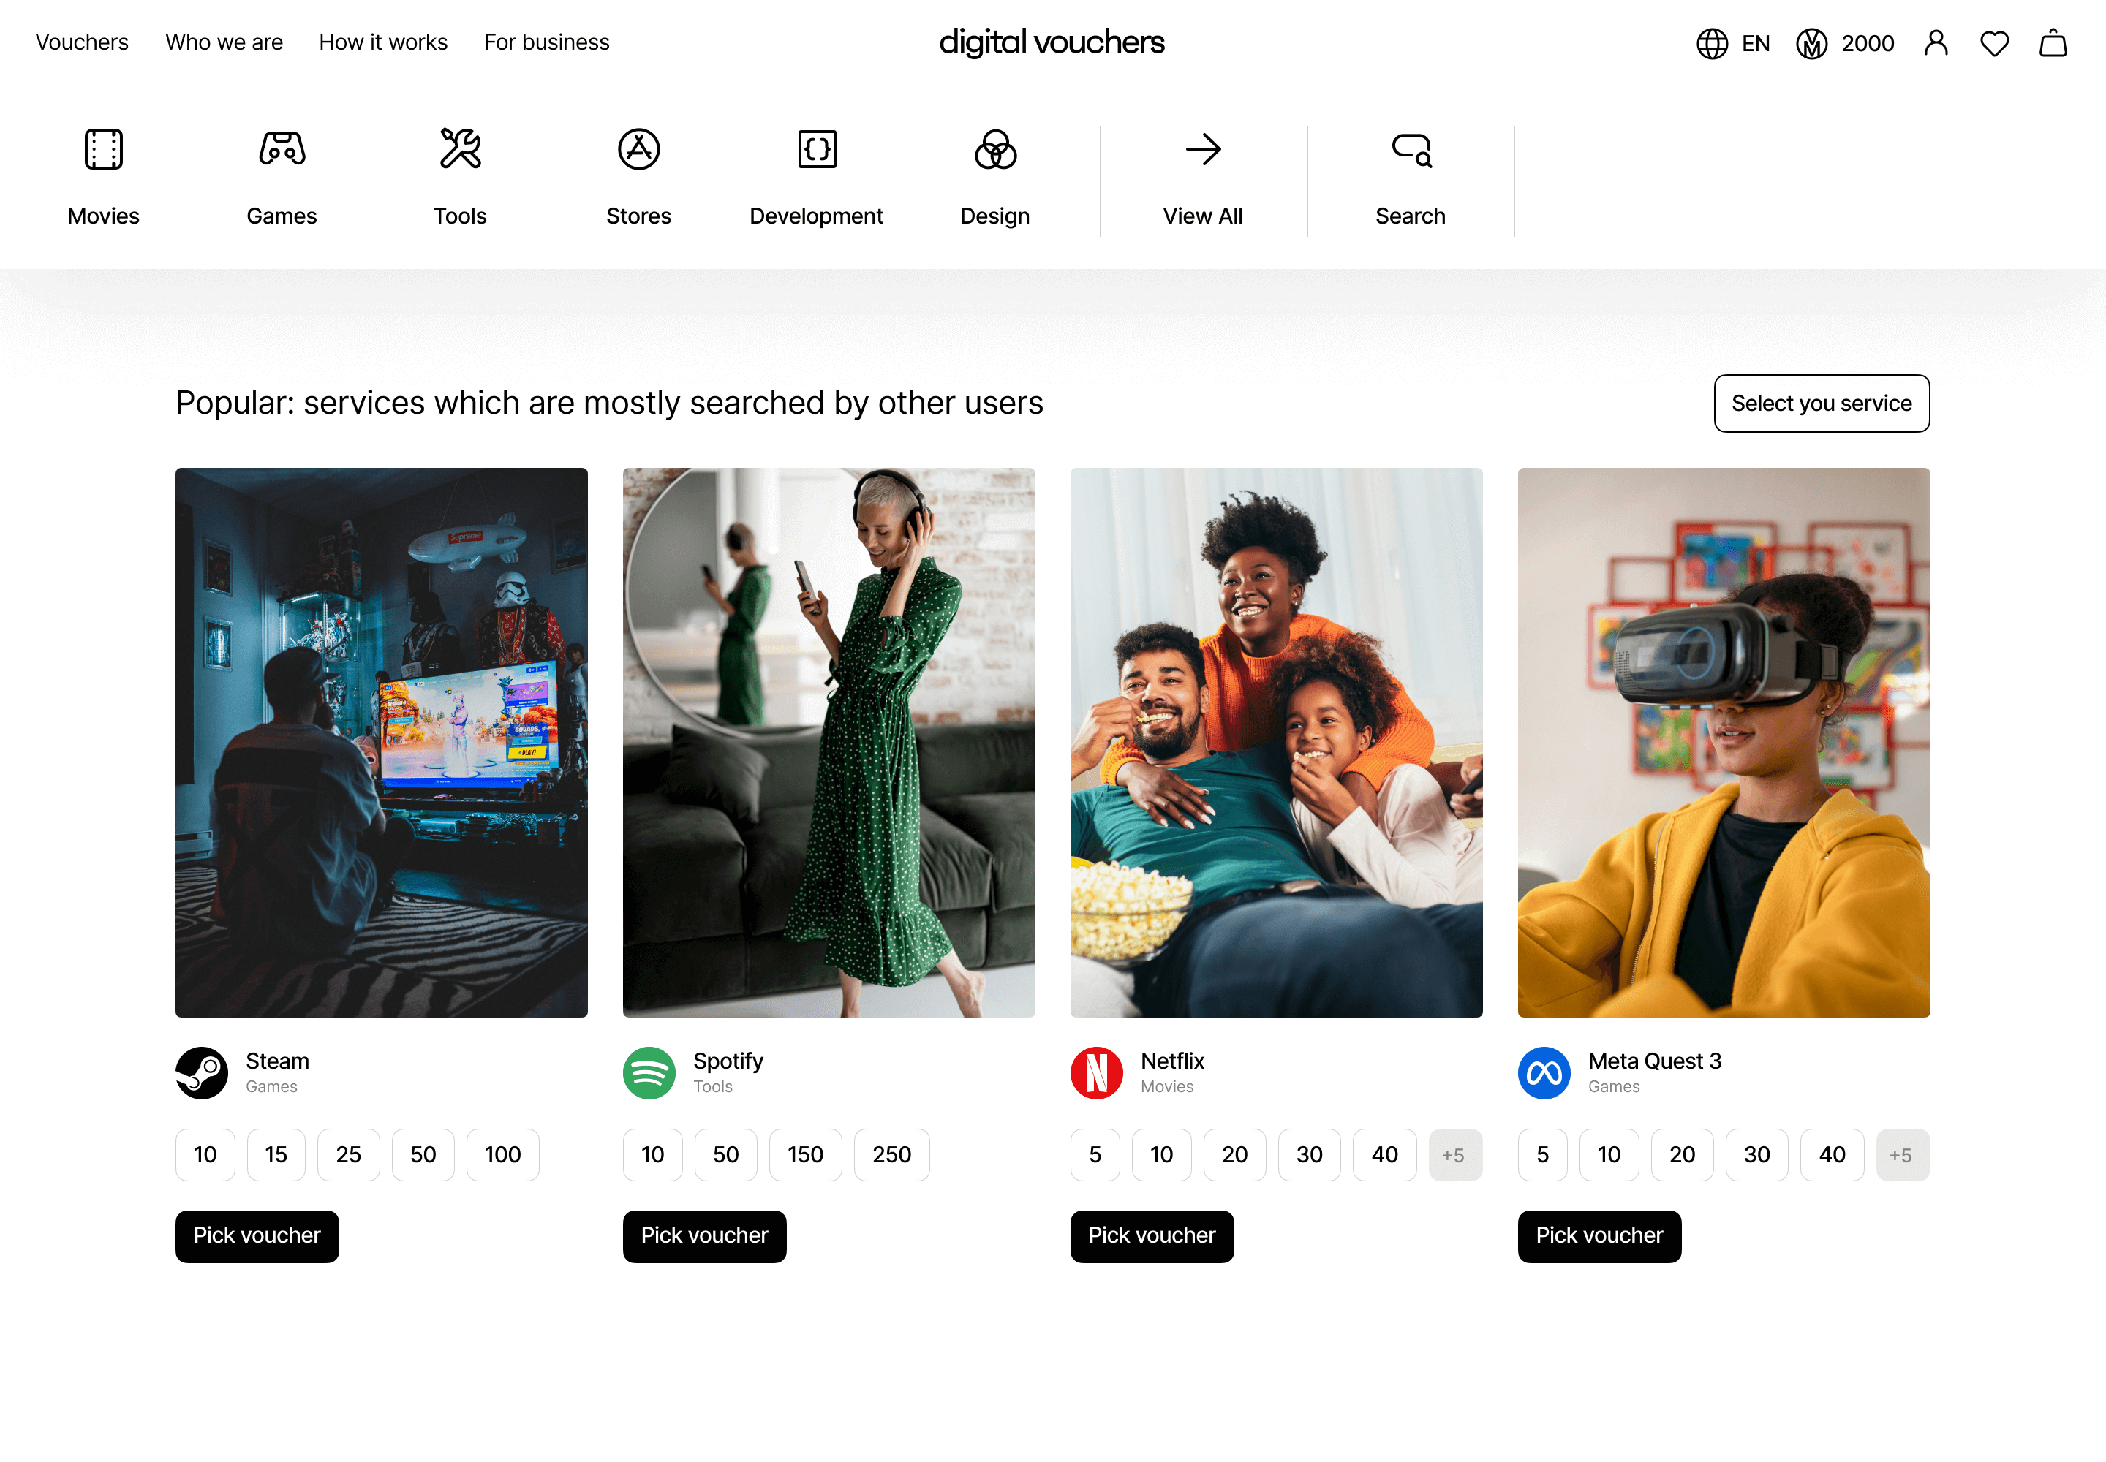
Task: Select the 40 denomination for Netflix
Action: pyautogui.click(x=1384, y=1154)
